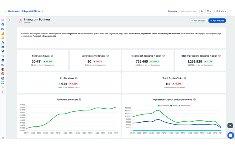Viewport: 235px width, 146px height.
Task: Click the Instagram logo beside Instagram Business heading
Action: 20,21
